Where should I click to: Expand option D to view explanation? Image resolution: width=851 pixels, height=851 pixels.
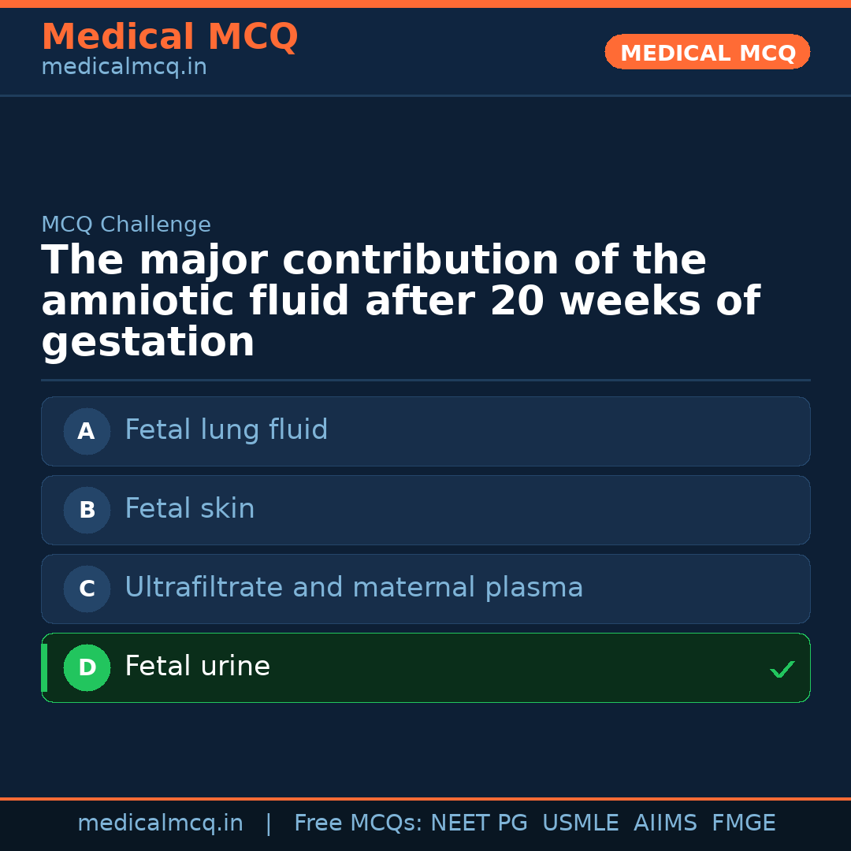pos(425,667)
